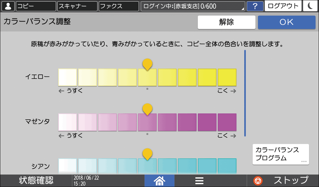Click 解除 to clear the adjustment
The height and width of the screenshot is (187, 319).
(226, 22)
